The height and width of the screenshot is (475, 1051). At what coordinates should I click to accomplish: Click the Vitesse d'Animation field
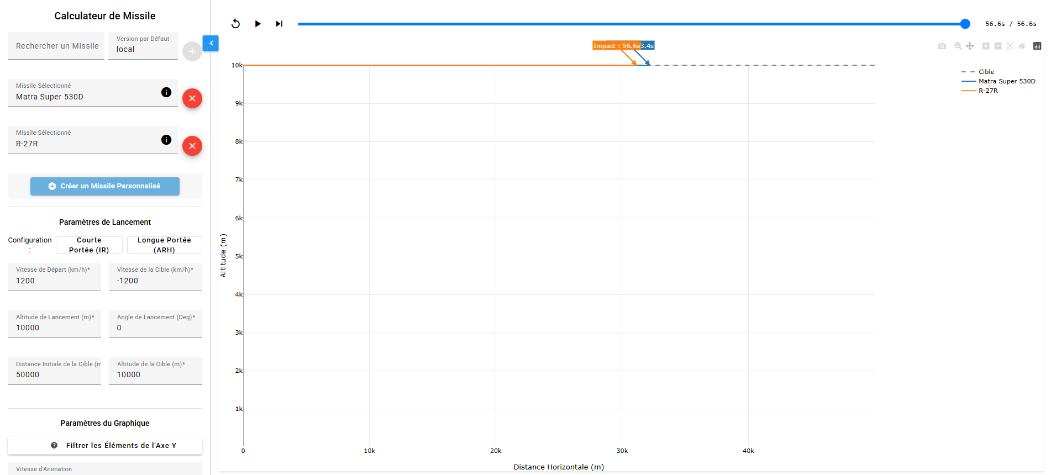(105, 469)
